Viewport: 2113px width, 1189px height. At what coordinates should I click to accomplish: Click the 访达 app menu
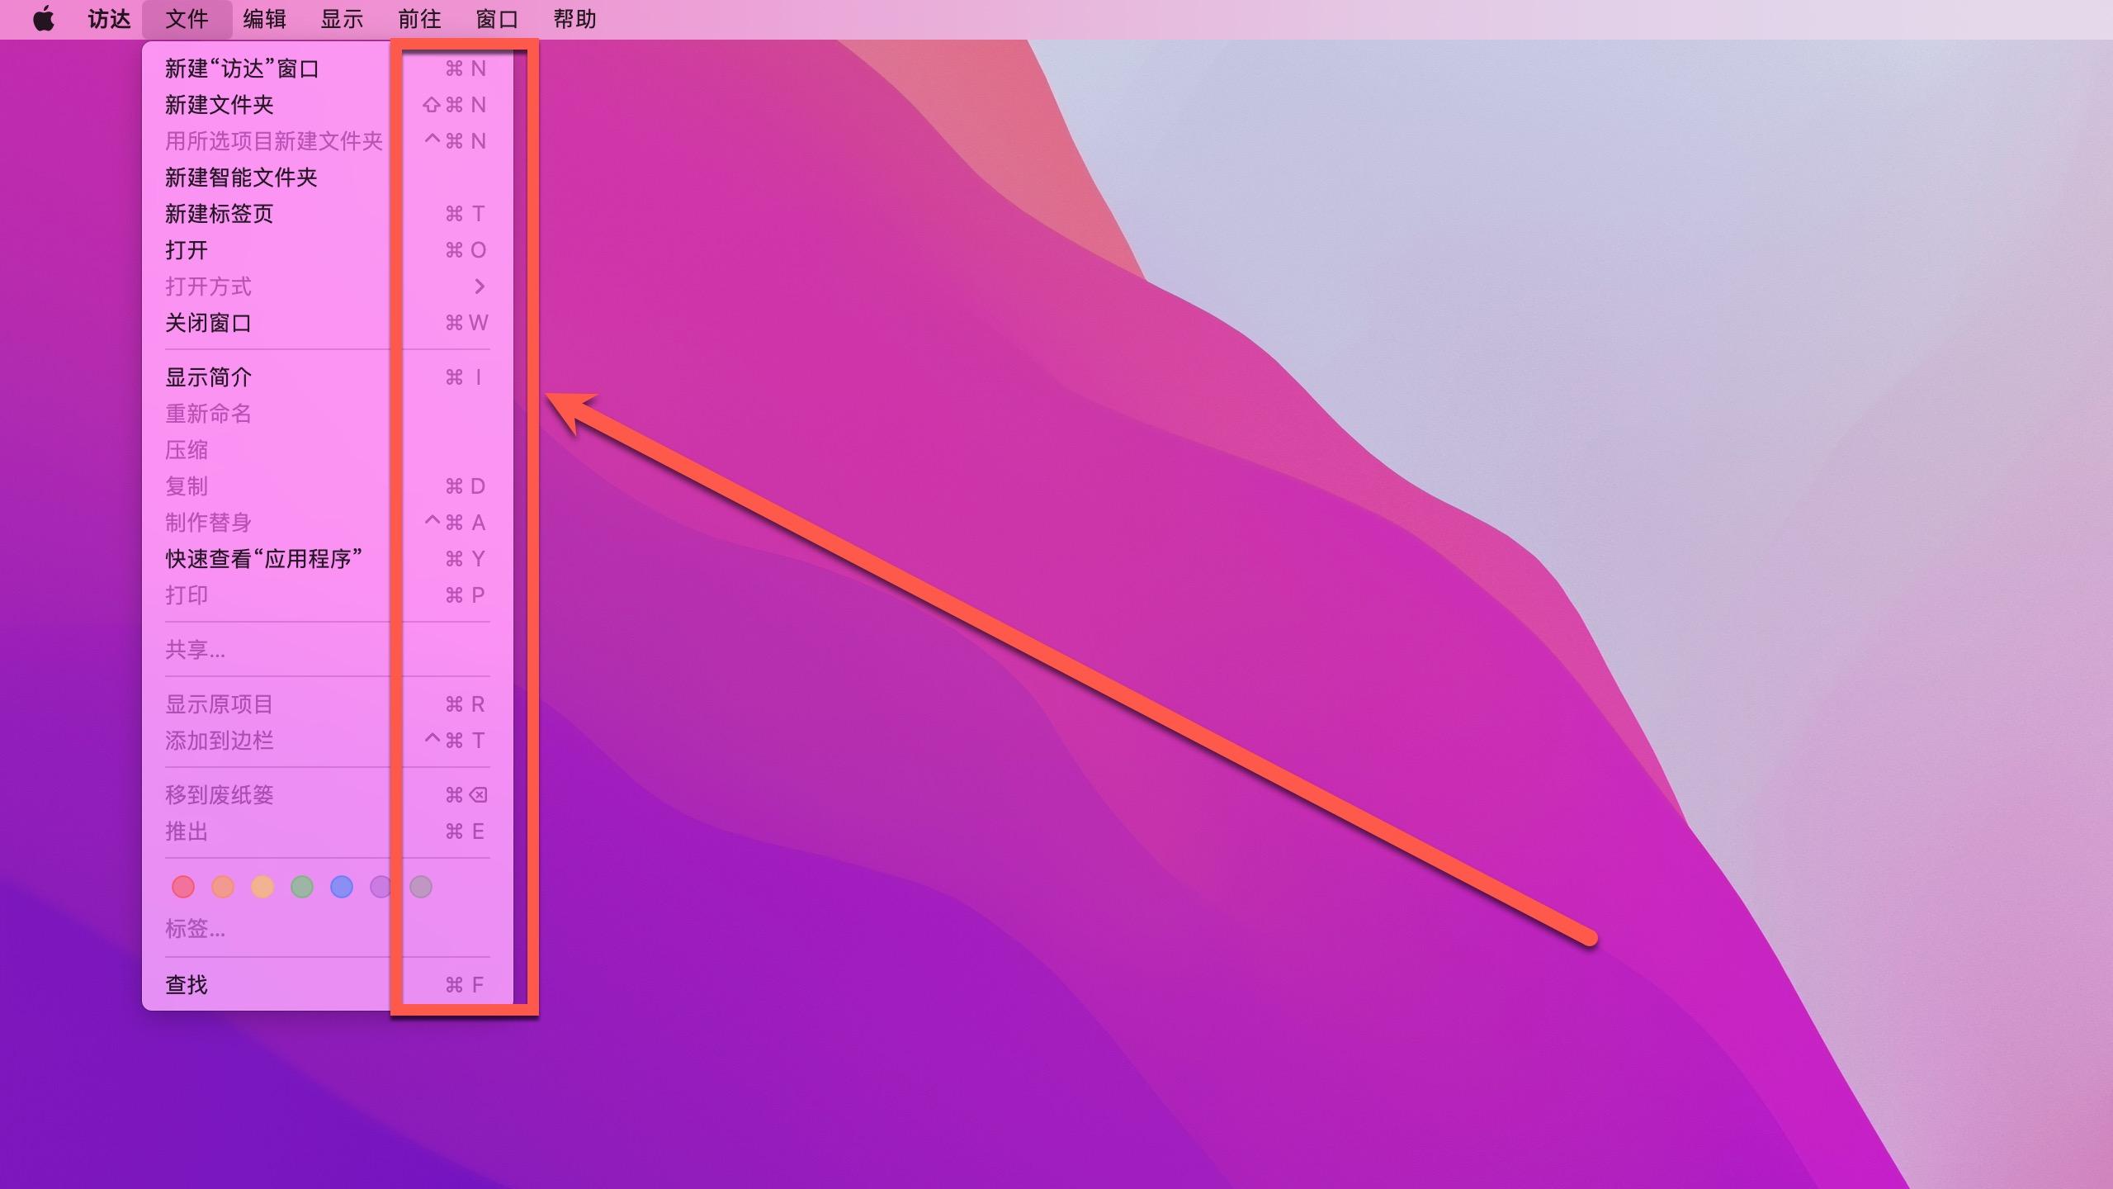[110, 19]
